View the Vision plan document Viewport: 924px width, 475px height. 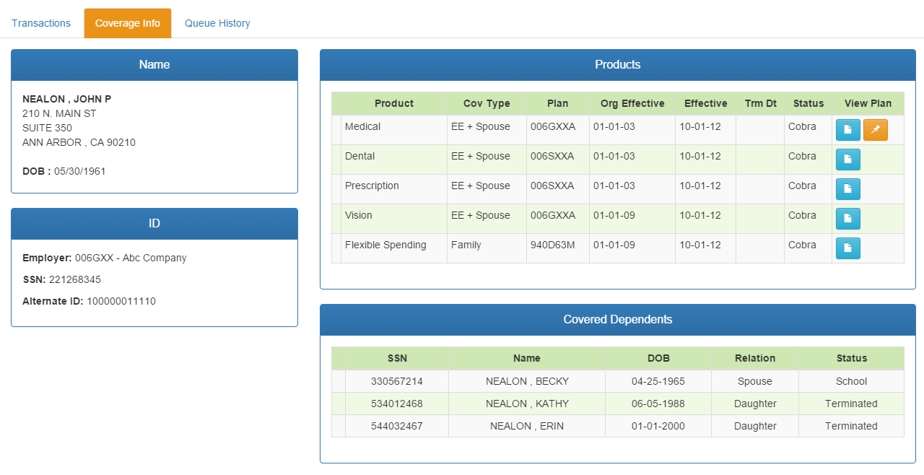click(847, 219)
